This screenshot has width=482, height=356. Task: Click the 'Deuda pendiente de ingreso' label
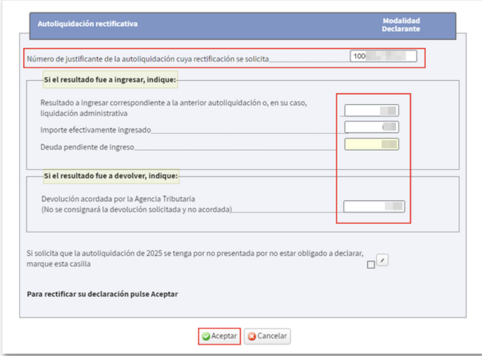(x=87, y=147)
